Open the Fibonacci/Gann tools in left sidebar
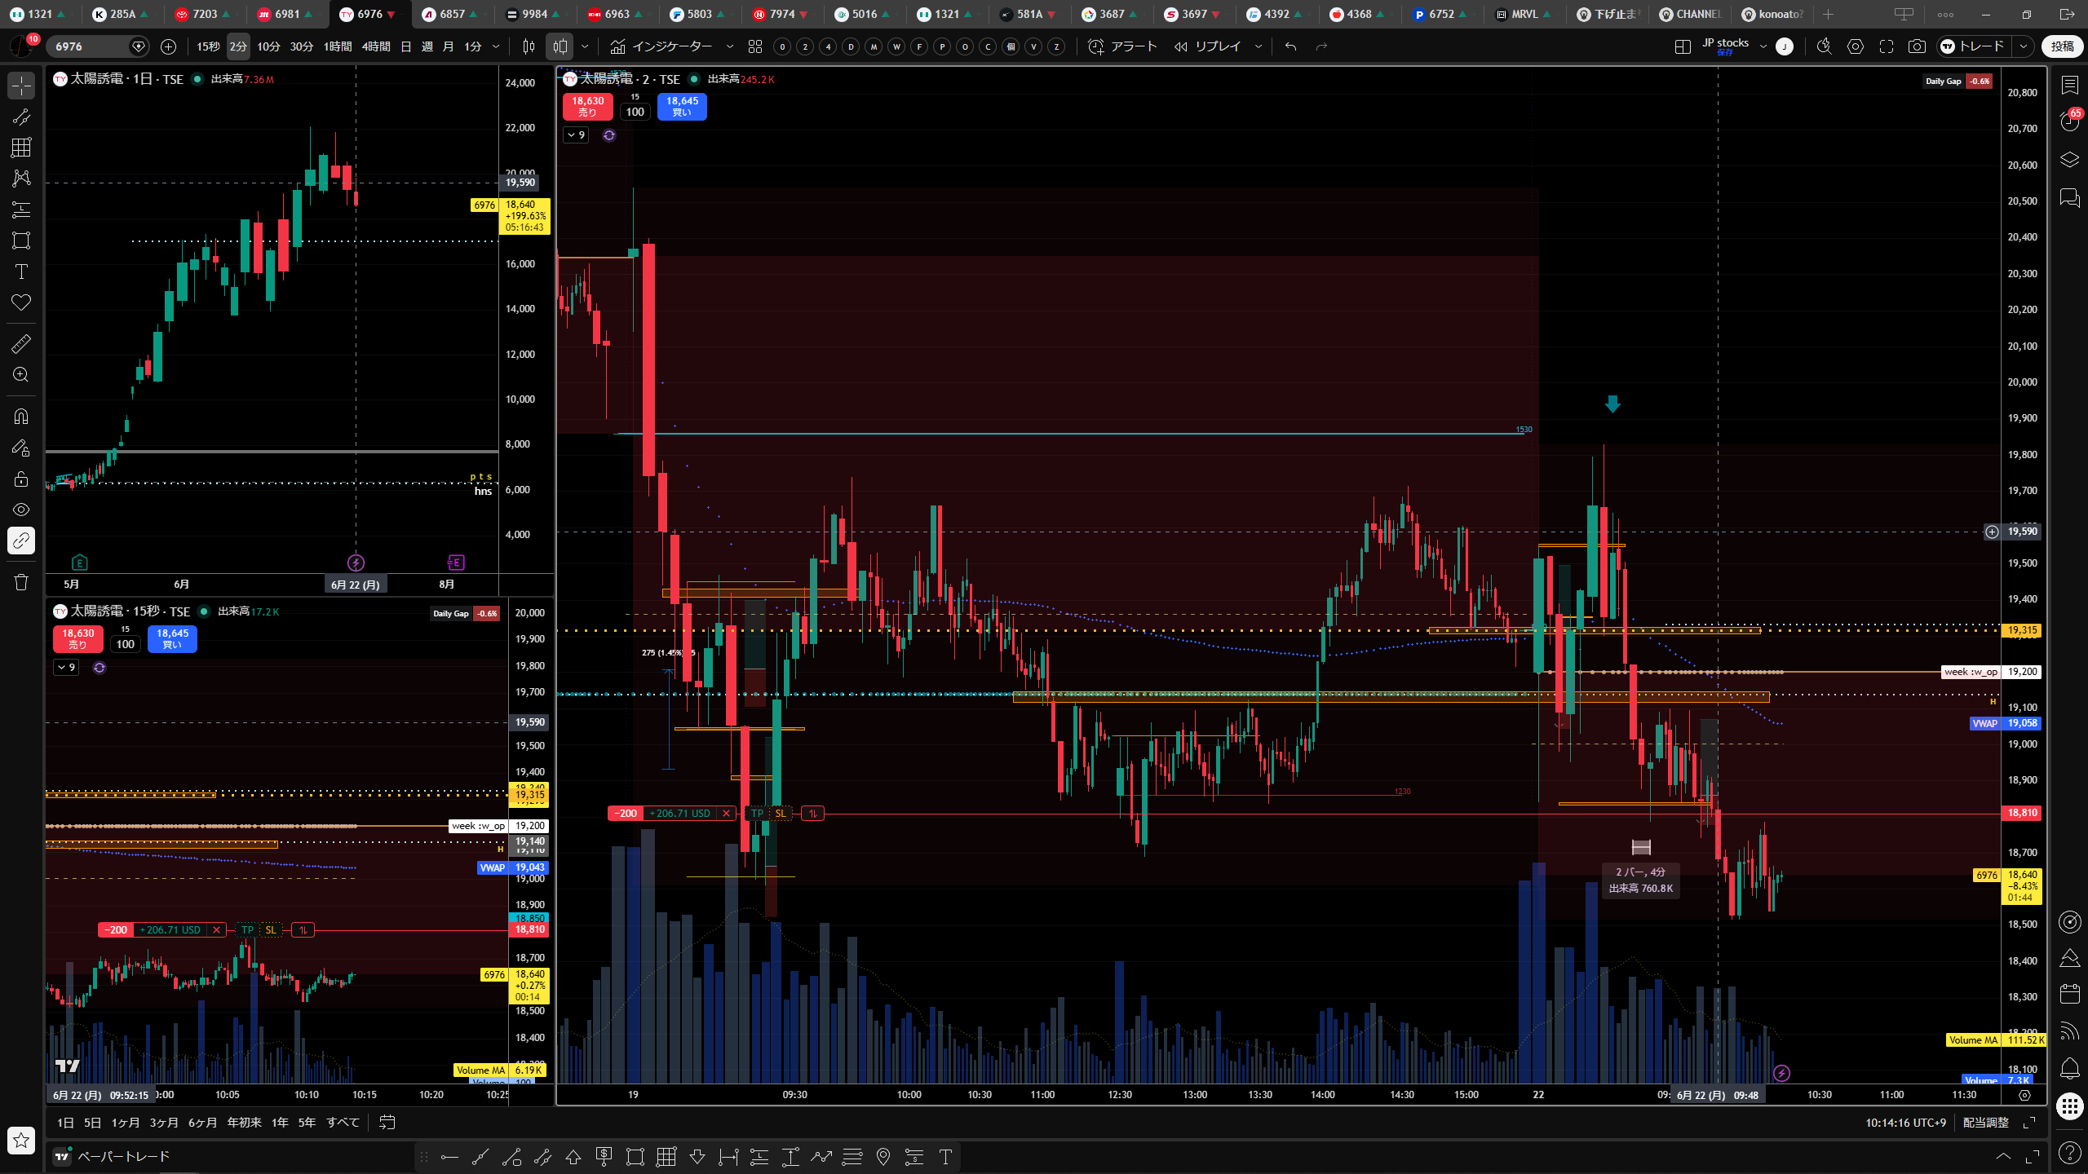Screen dimensions: 2088x1174 pyautogui.click(x=21, y=148)
